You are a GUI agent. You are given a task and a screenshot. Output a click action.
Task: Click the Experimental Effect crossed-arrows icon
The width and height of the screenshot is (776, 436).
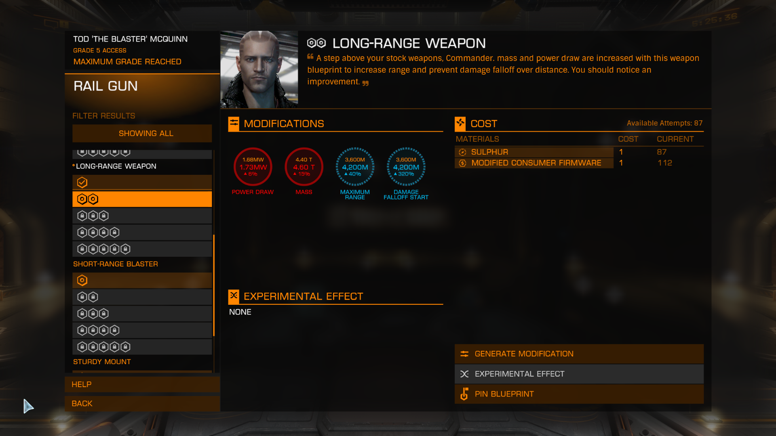click(x=464, y=374)
